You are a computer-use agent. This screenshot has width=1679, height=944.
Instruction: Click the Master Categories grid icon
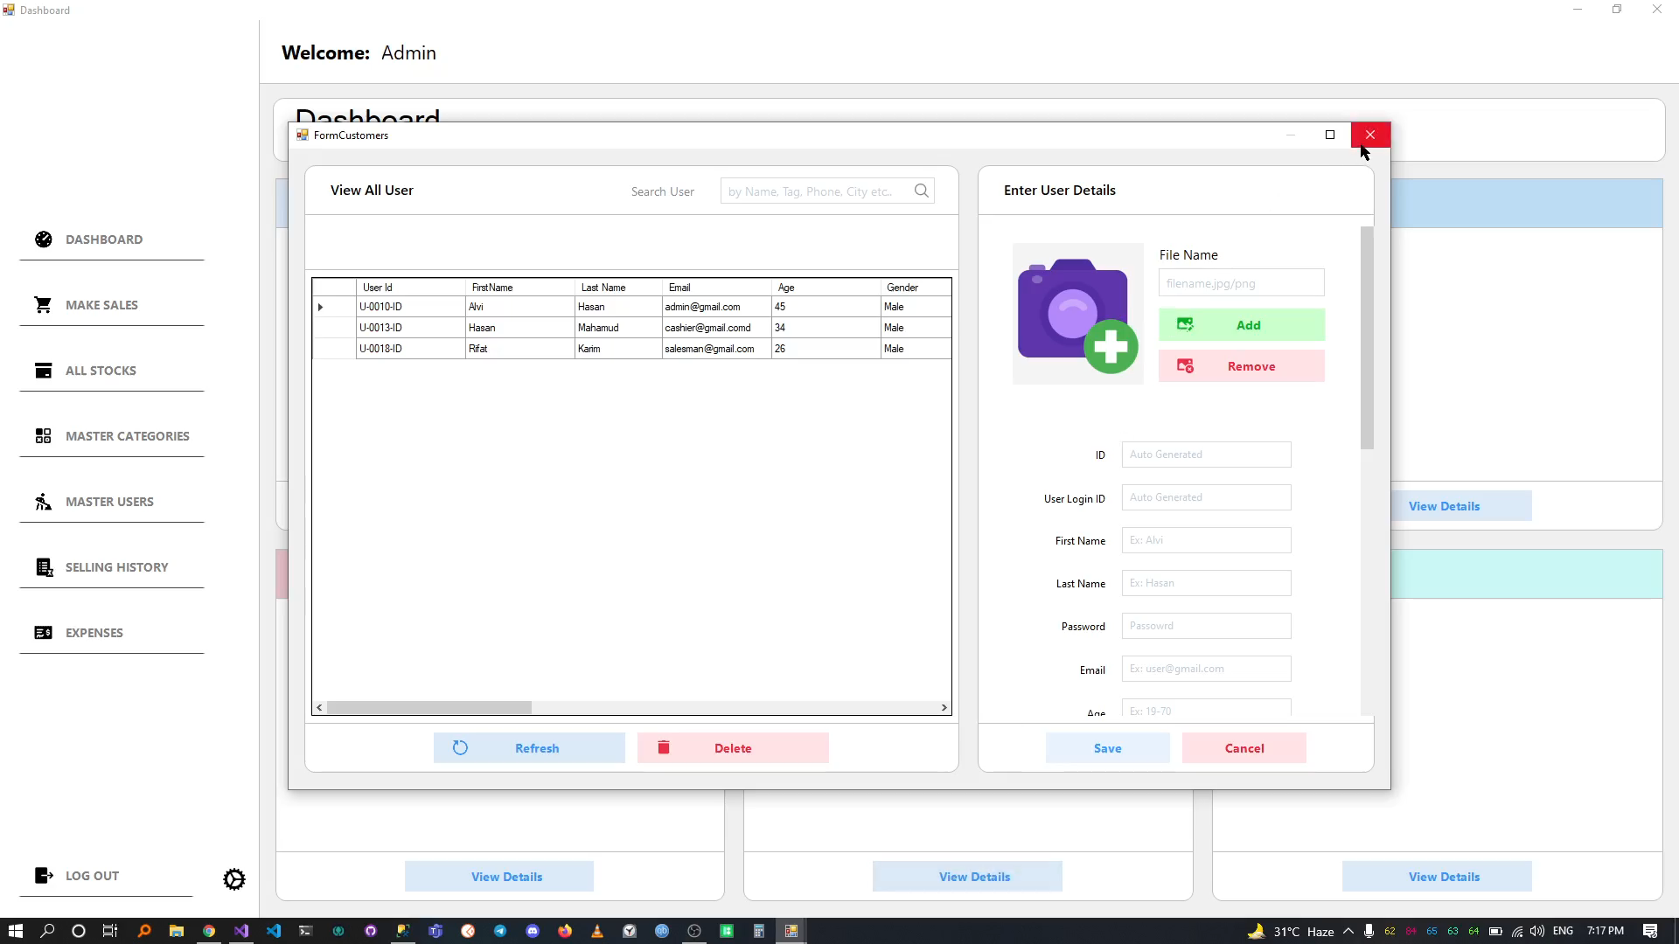(43, 436)
